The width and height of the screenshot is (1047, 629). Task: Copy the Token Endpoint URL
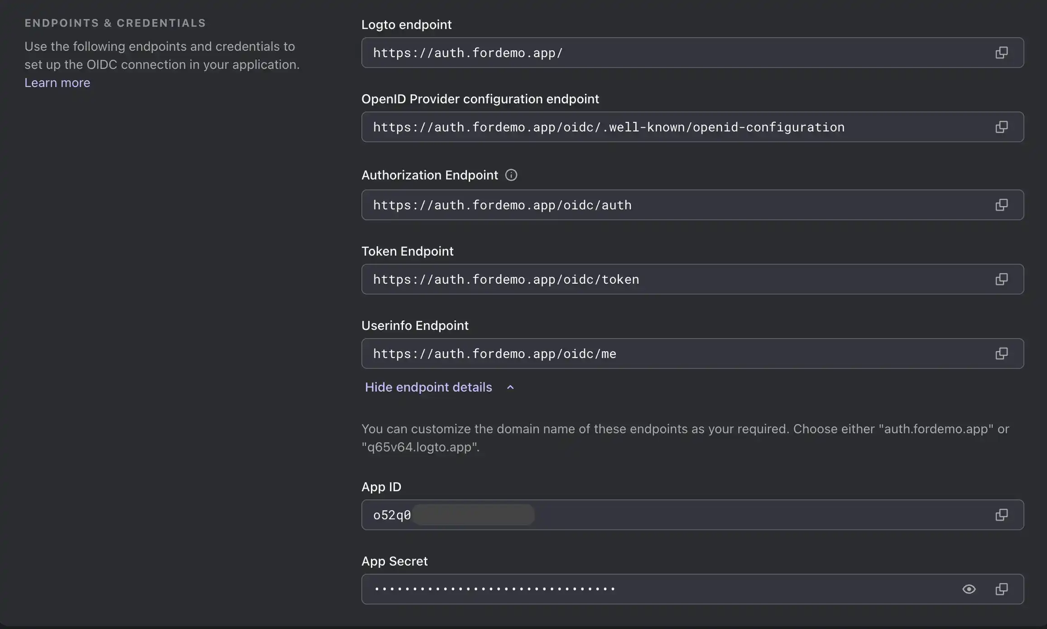(1001, 279)
